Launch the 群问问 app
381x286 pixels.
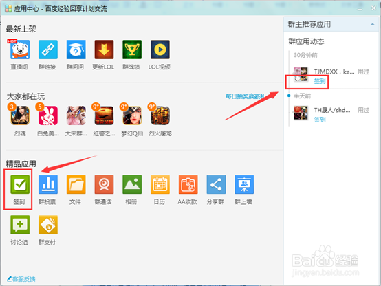76,49
